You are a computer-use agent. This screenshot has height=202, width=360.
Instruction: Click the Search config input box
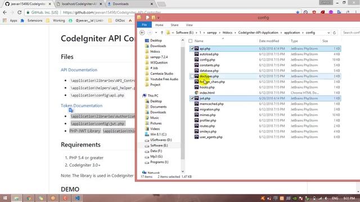350,33
